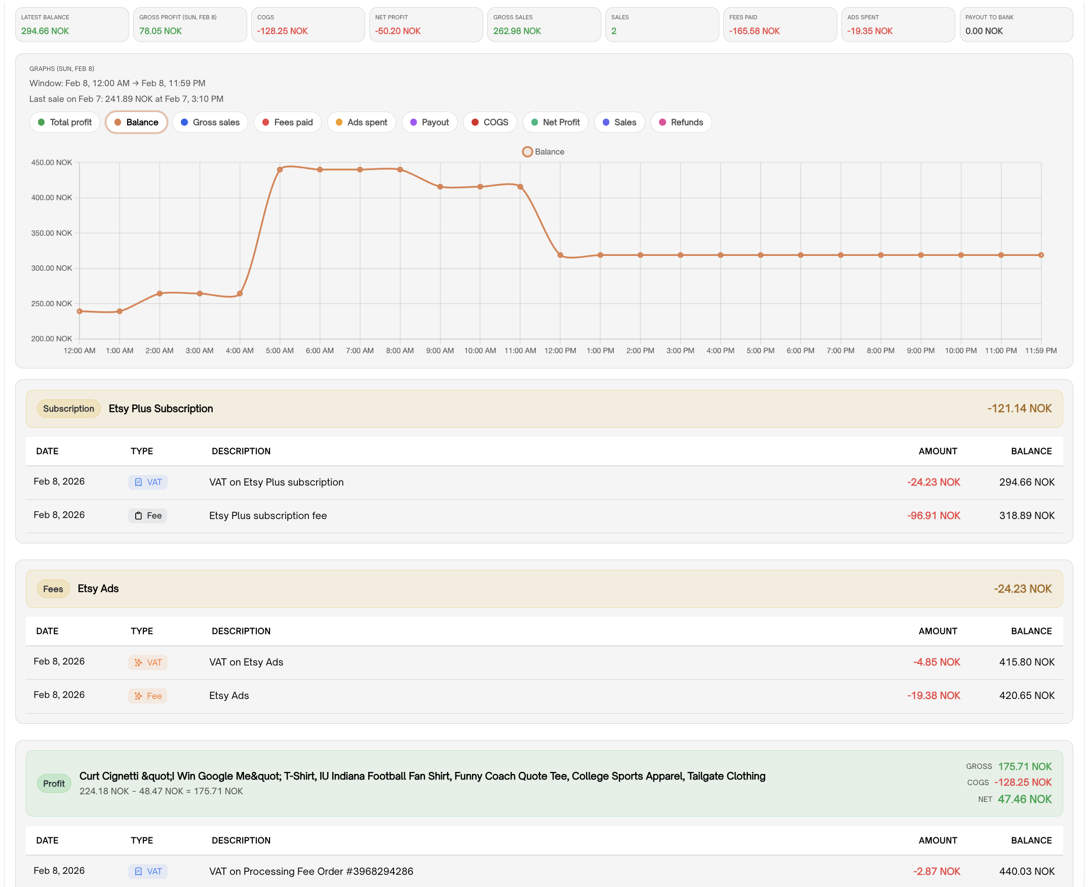This screenshot has height=887, width=1088.
Task: Enable the Gross sales graph series
Action: tap(210, 122)
